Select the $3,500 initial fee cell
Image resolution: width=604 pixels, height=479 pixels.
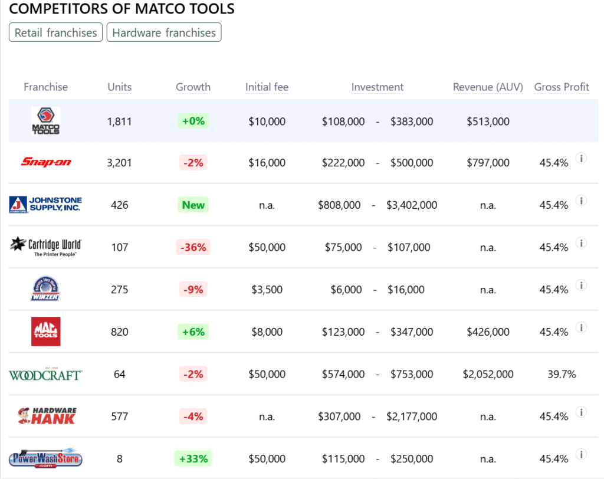click(x=267, y=290)
